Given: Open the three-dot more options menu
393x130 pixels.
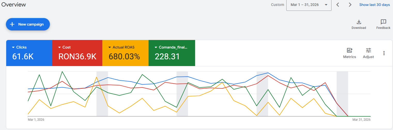Looking at the screenshot, I should [x=384, y=53].
